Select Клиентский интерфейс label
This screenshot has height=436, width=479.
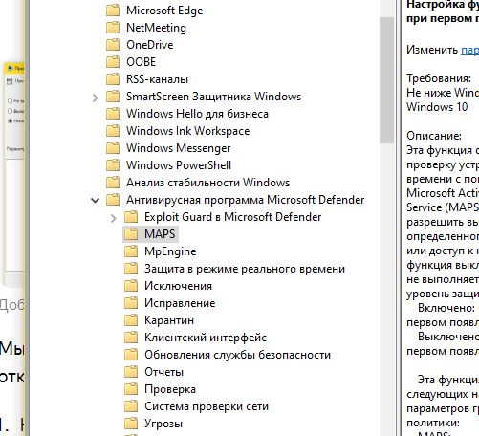[x=206, y=338]
